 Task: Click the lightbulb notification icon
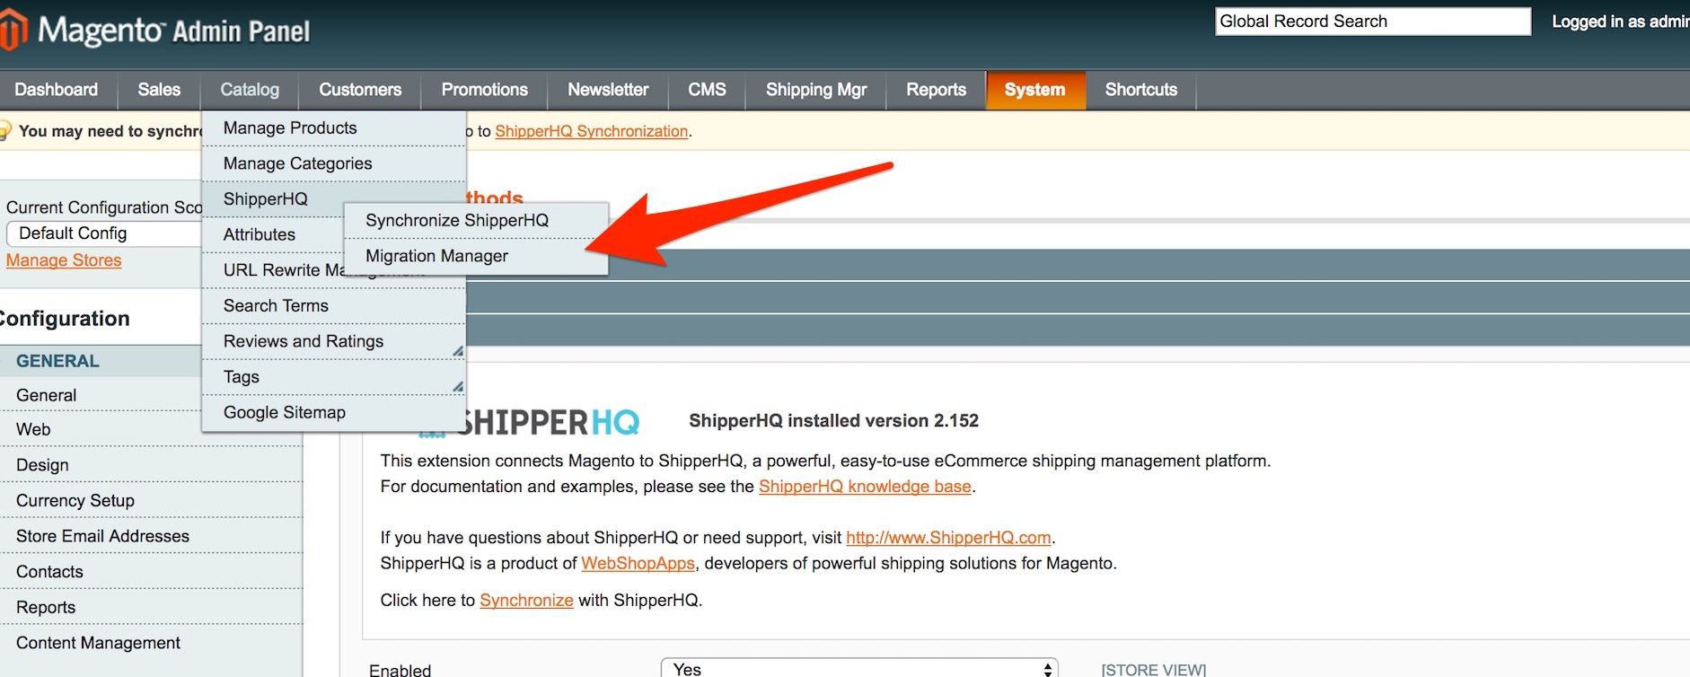[4, 131]
